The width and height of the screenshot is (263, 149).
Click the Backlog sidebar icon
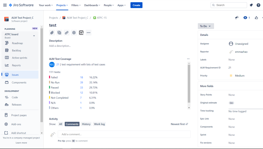[7, 50]
